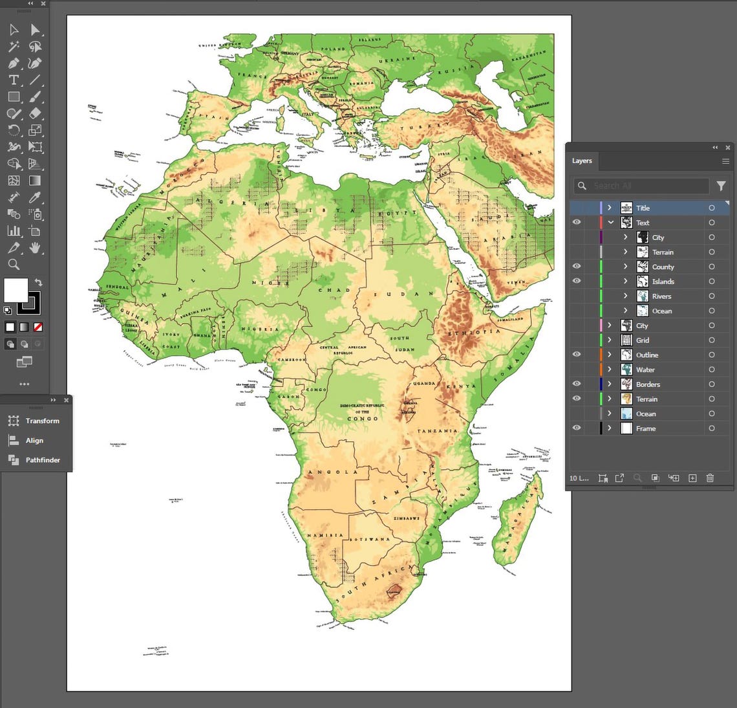
Task: Select the Blend tool
Action: 14,214
